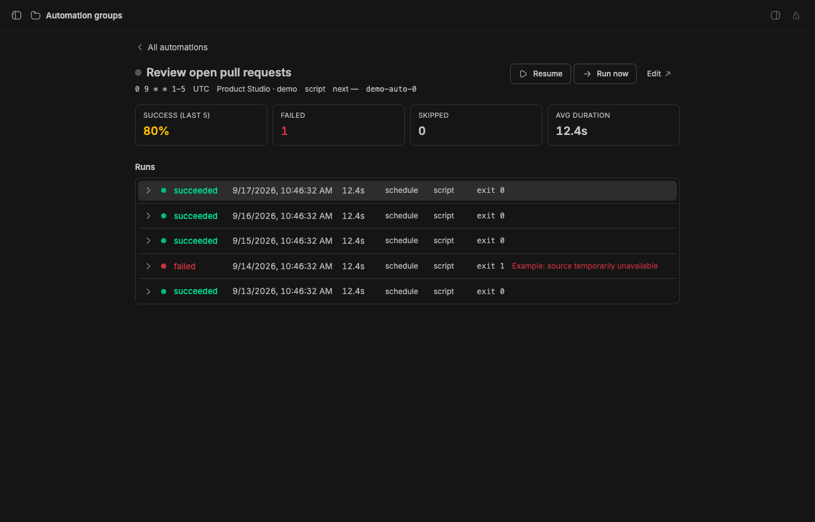Screen dimensions: 815x522
Task: Click the Failed count card
Action: tap(339, 125)
